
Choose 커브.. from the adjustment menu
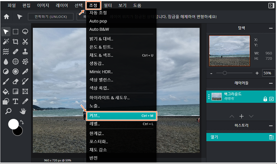point(122,116)
